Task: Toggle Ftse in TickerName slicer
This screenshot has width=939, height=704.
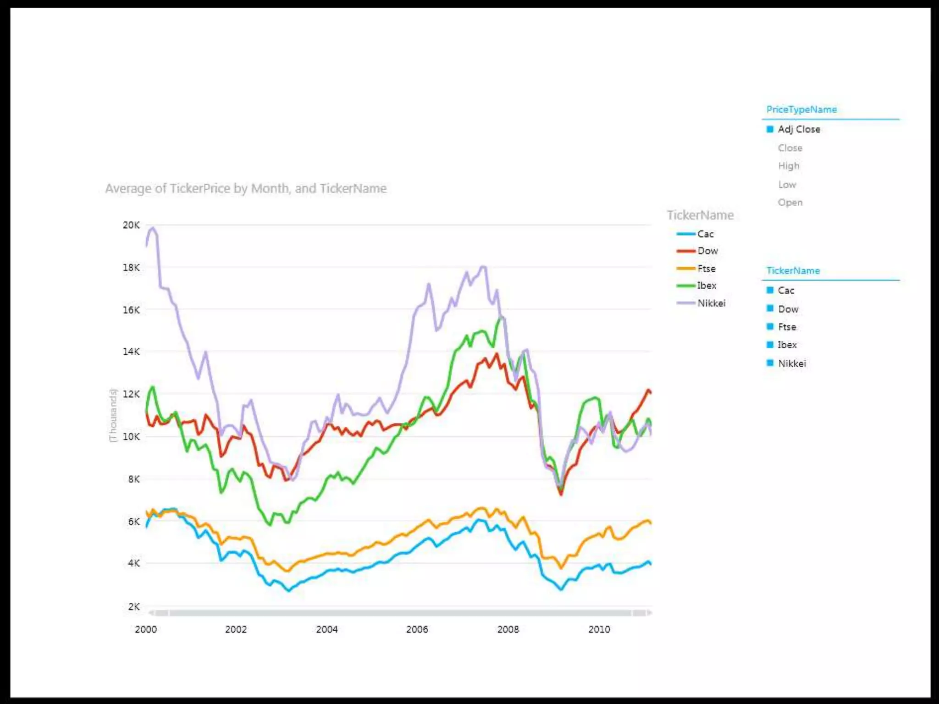Action: pyautogui.click(x=787, y=327)
